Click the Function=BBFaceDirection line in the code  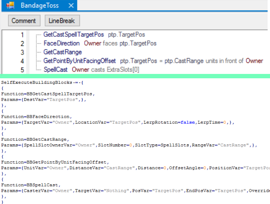click(36, 117)
